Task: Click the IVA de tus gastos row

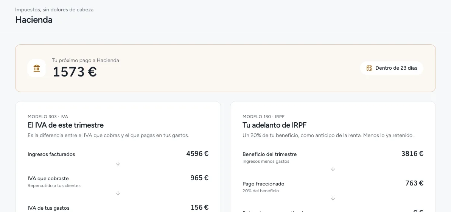Action: click(x=118, y=208)
